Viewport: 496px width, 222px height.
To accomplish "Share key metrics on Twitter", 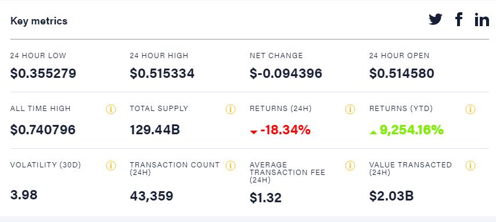I will click(x=436, y=20).
